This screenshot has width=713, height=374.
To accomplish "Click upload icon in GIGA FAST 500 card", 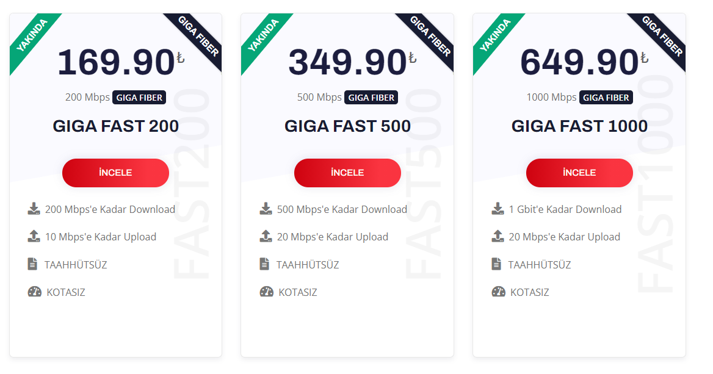I will [x=266, y=236].
